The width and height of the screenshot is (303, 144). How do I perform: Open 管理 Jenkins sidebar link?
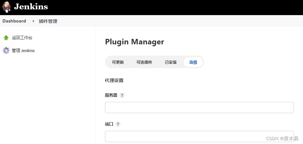(x=23, y=51)
